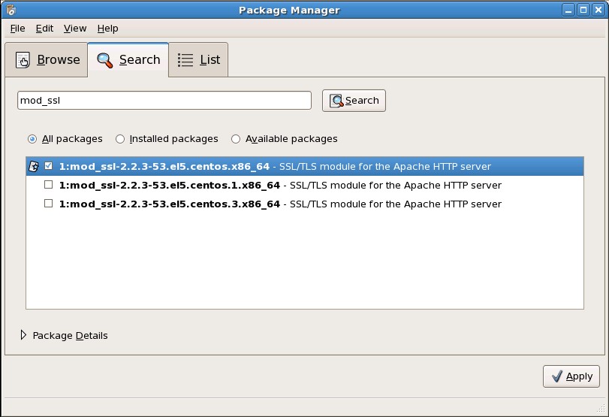
Task: Open the File menu
Action: tap(17, 29)
